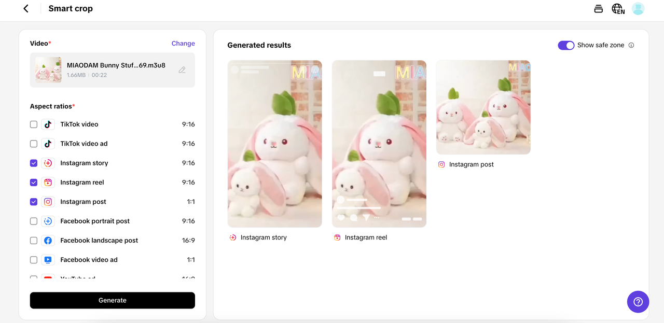
Task: Toggle off Show safe zone
Action: pos(566,45)
